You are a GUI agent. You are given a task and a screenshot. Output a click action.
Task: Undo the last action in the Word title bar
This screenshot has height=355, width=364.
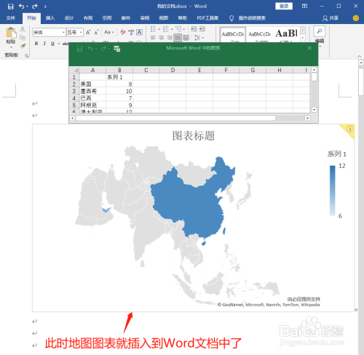(x=22, y=7)
